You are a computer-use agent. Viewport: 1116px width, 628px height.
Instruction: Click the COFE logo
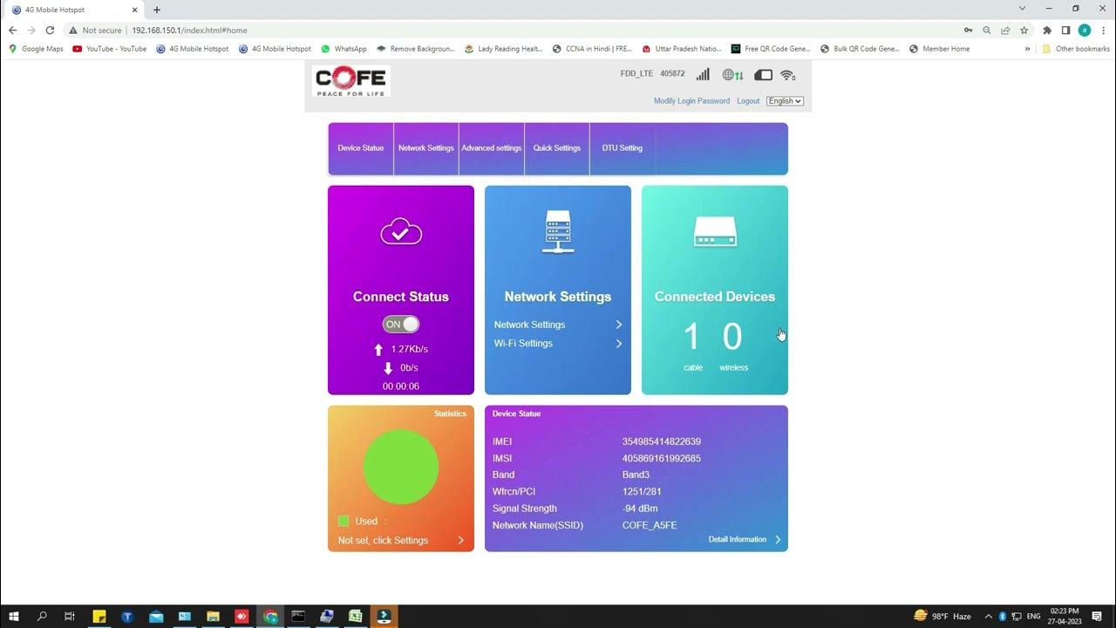click(351, 80)
